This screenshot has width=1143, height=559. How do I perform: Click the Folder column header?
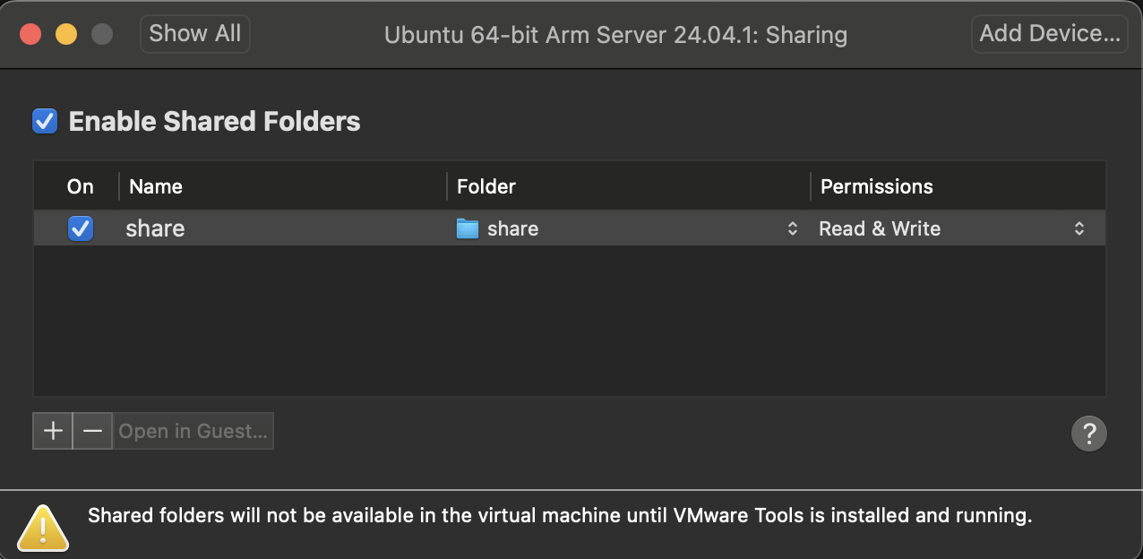click(486, 186)
